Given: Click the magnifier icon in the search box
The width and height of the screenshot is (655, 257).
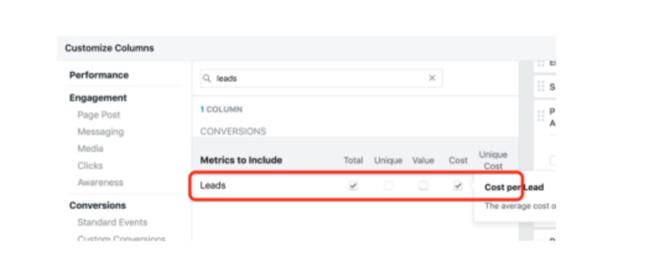Looking at the screenshot, I should coord(207,78).
